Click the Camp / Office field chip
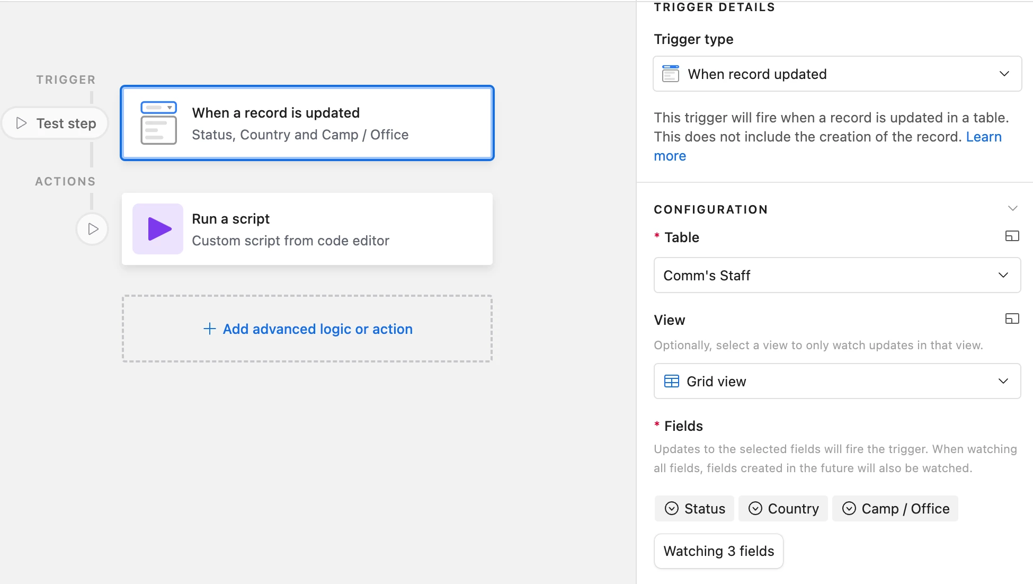The height and width of the screenshot is (584, 1033). point(895,509)
